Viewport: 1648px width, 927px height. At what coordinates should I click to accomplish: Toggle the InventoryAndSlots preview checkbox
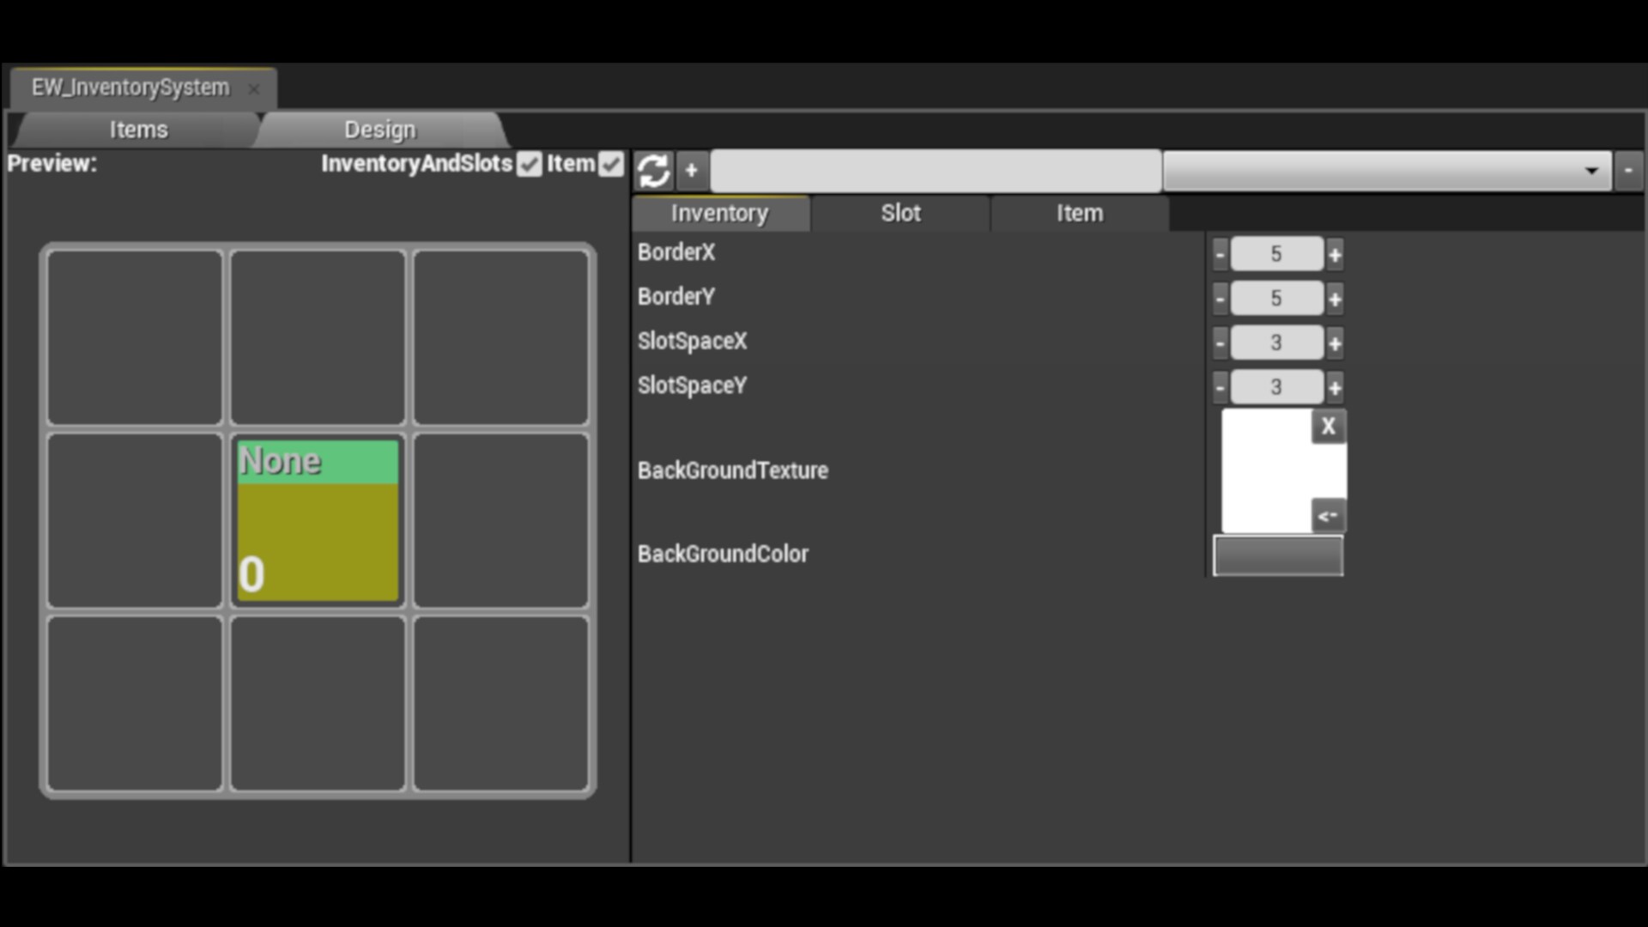(x=530, y=164)
